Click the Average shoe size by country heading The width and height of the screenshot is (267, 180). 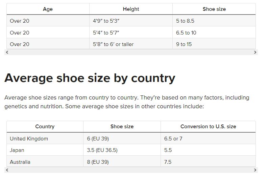click(90, 78)
